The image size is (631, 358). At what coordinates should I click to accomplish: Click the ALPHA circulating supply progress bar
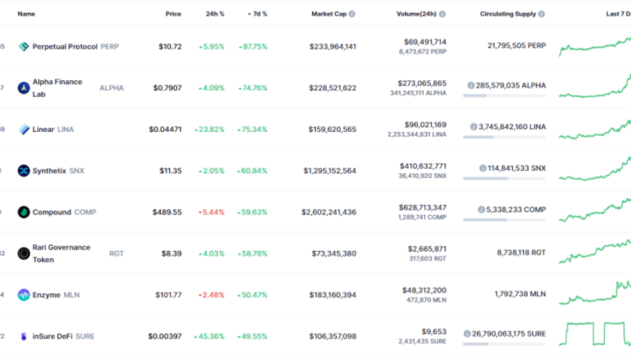click(504, 96)
